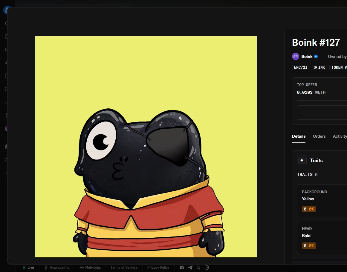Switch to the Details tab
The image size is (347, 272).
[x=299, y=136]
